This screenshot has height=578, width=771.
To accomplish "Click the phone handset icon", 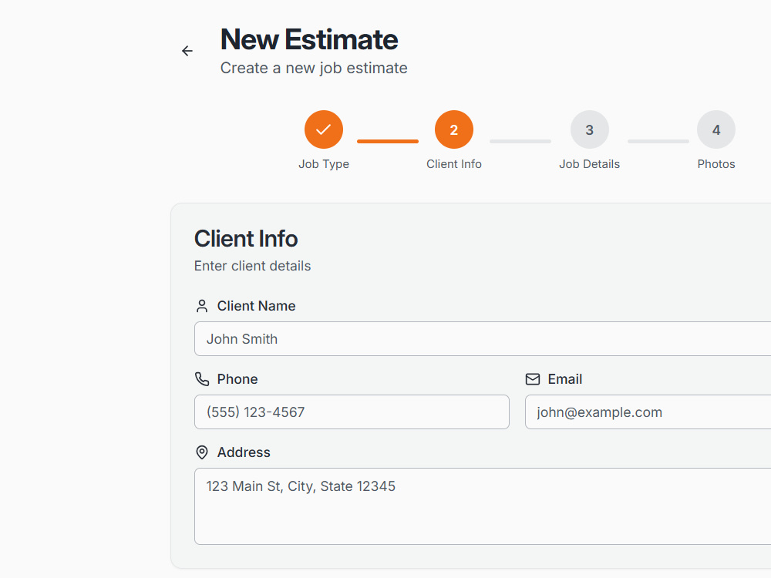I will pos(202,379).
